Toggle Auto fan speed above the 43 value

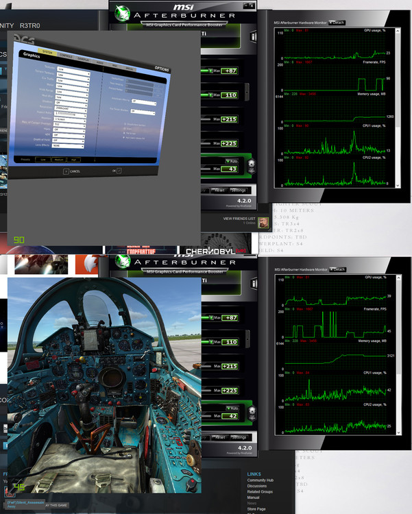232,161
